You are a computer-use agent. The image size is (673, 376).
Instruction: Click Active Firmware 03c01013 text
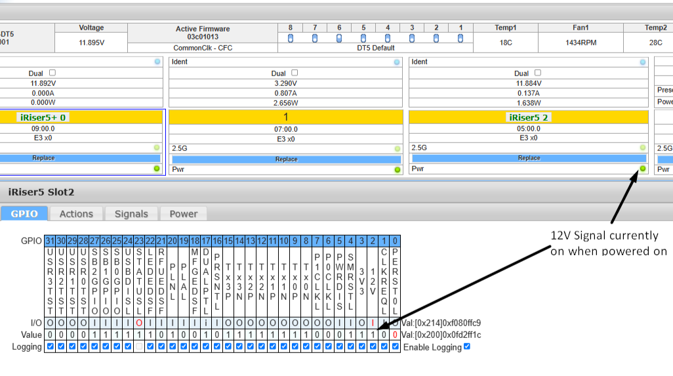[x=203, y=33]
